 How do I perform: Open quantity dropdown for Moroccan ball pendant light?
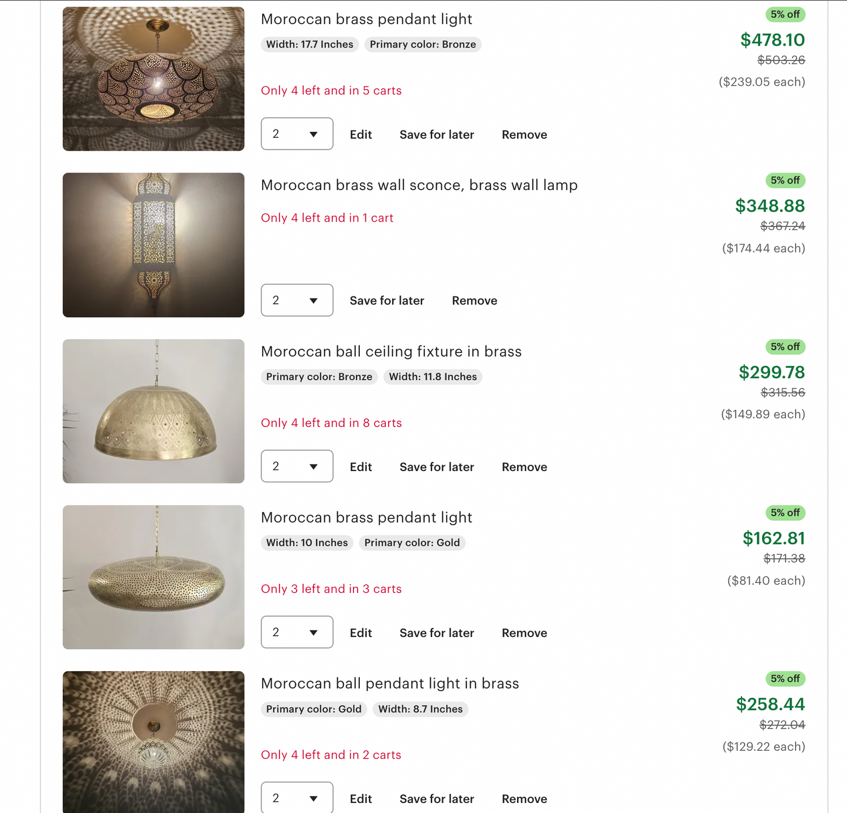297,798
